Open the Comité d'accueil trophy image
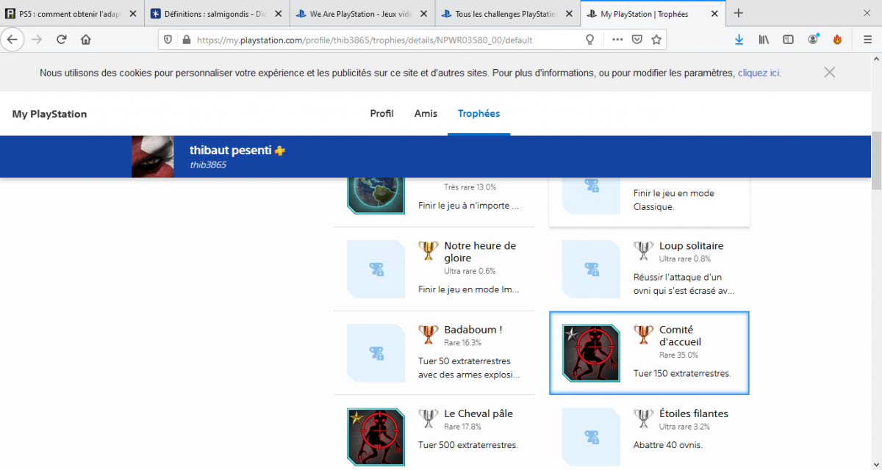 coord(591,352)
